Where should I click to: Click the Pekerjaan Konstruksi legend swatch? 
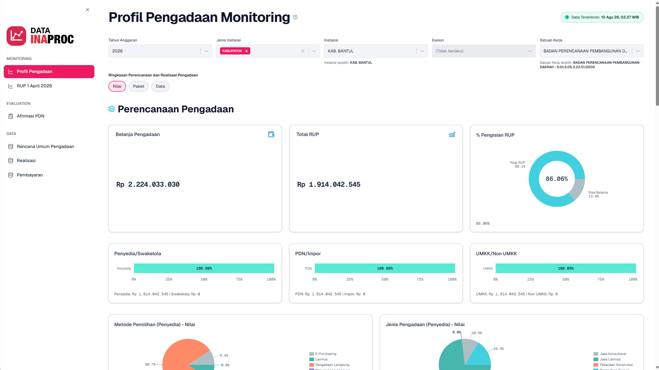596,365
